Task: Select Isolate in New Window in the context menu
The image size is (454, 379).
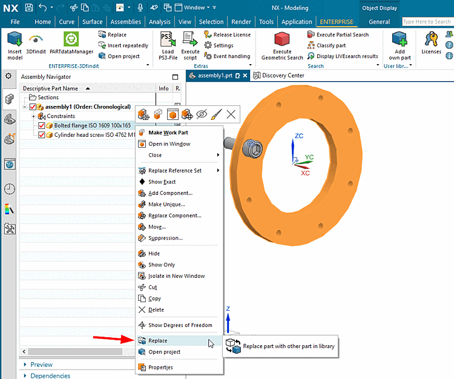Action: [180, 276]
